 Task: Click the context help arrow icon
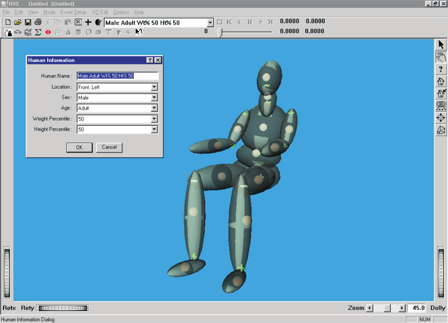pyautogui.click(x=139, y=32)
